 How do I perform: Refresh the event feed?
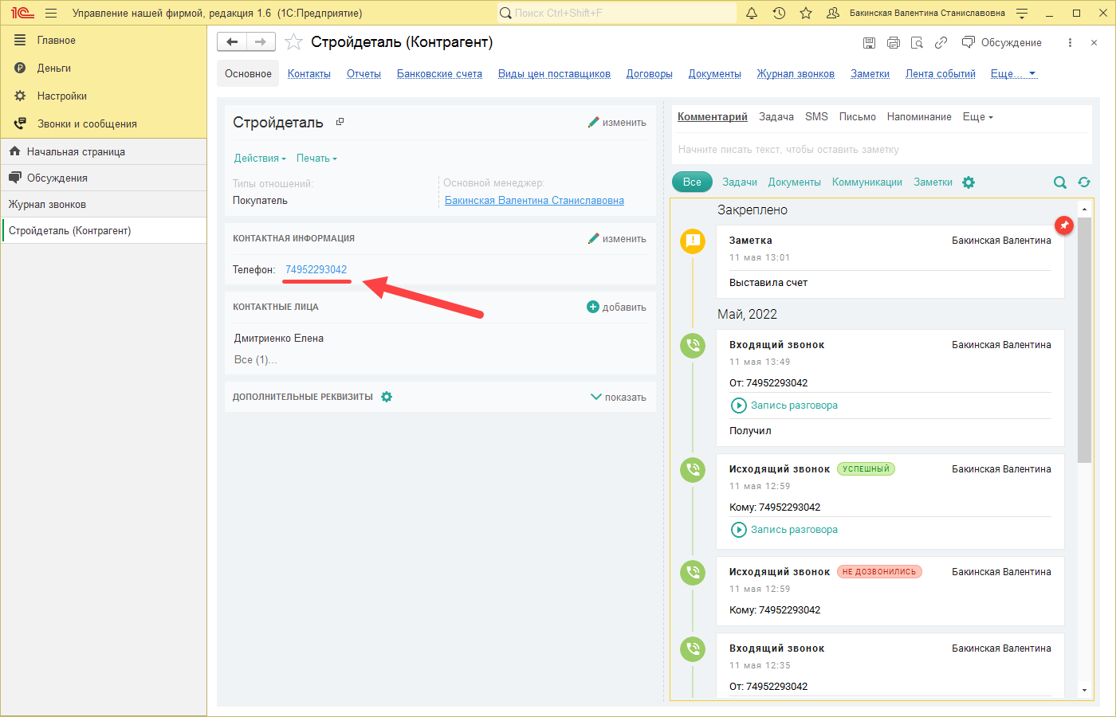[1083, 182]
